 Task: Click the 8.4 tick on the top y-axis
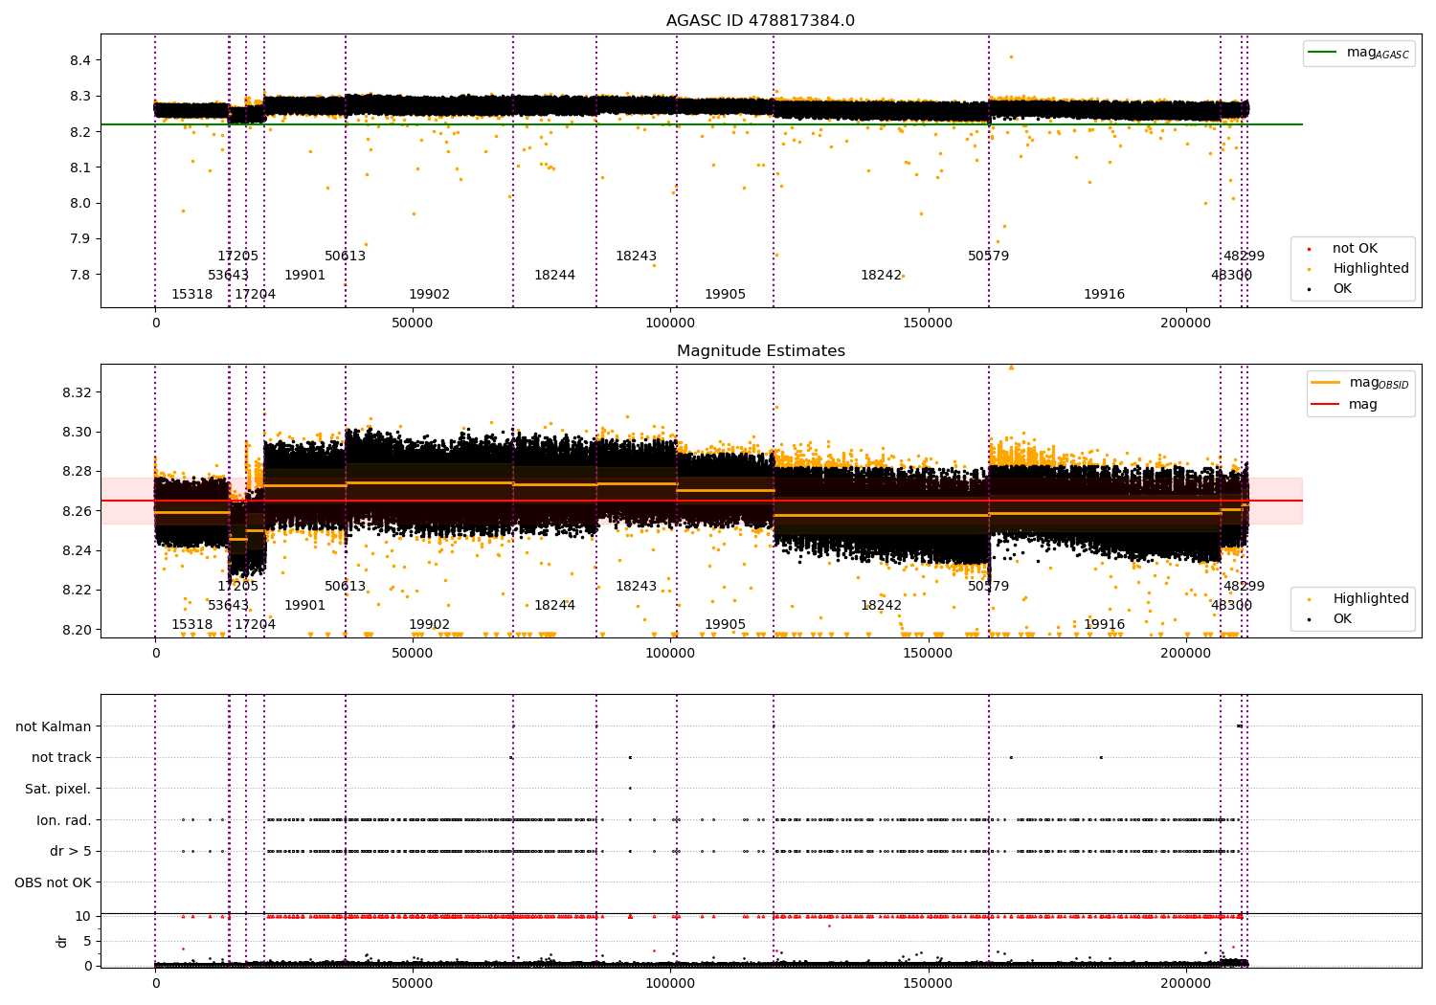point(80,60)
